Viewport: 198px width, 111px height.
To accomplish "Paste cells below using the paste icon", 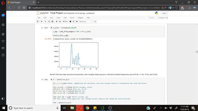I will coord(53,22).
